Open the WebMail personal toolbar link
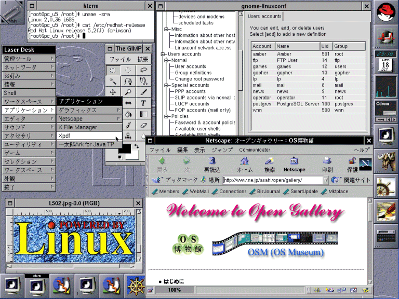The width and height of the screenshot is (399, 299). tap(196, 192)
